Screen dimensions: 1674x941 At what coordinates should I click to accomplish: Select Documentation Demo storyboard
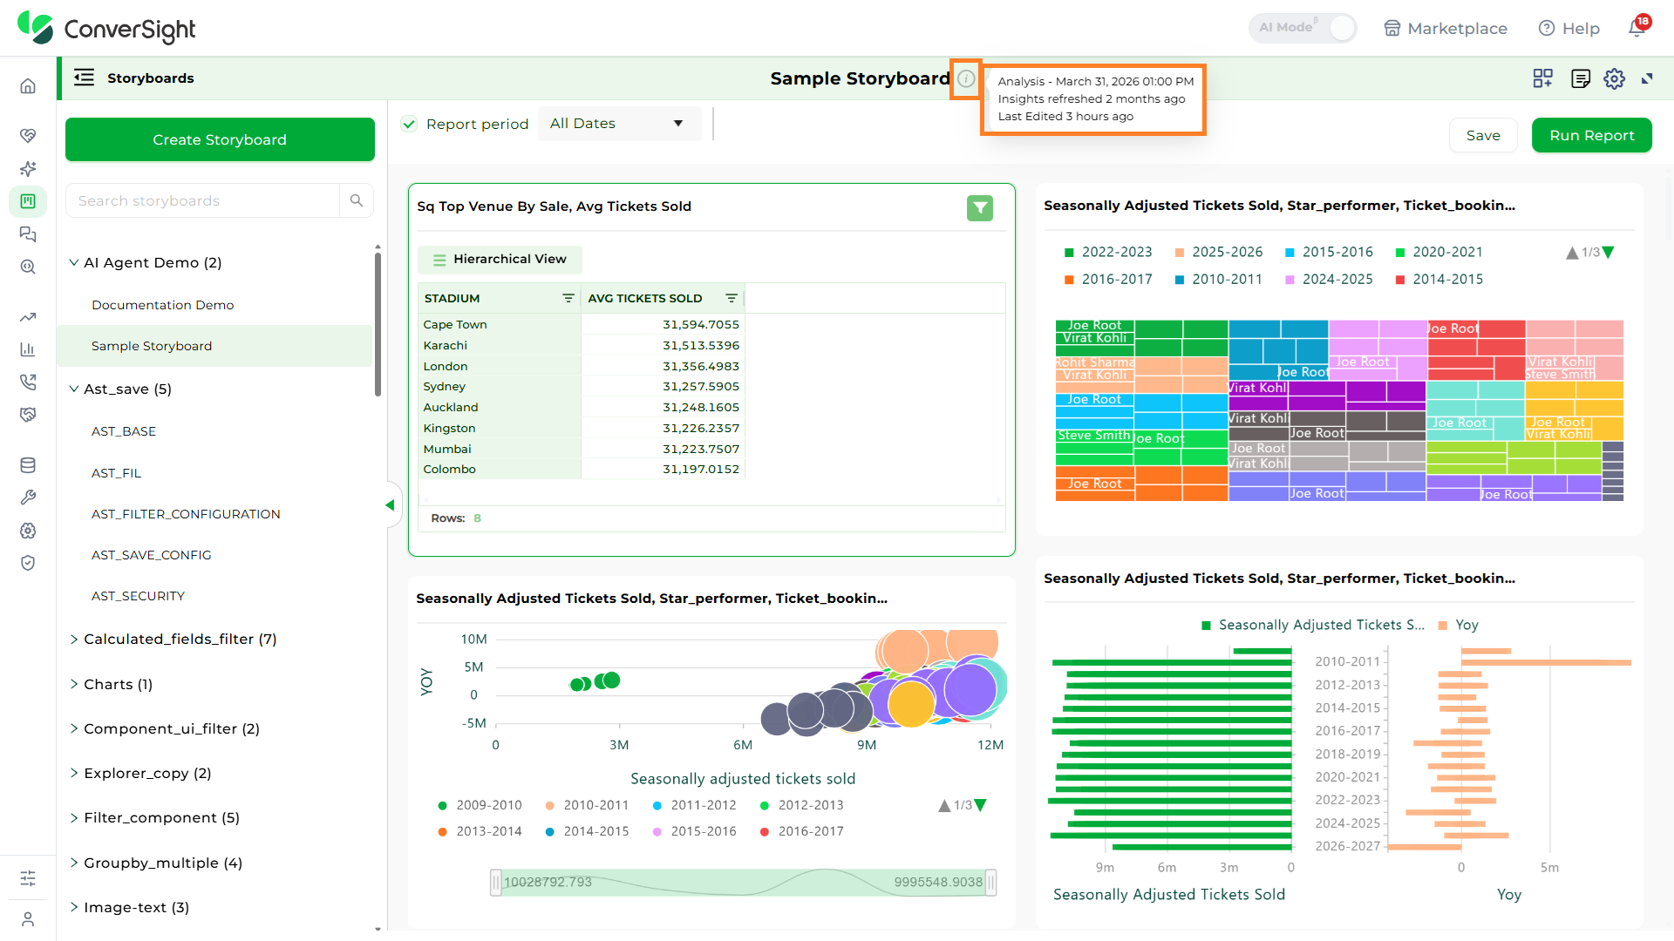click(163, 305)
